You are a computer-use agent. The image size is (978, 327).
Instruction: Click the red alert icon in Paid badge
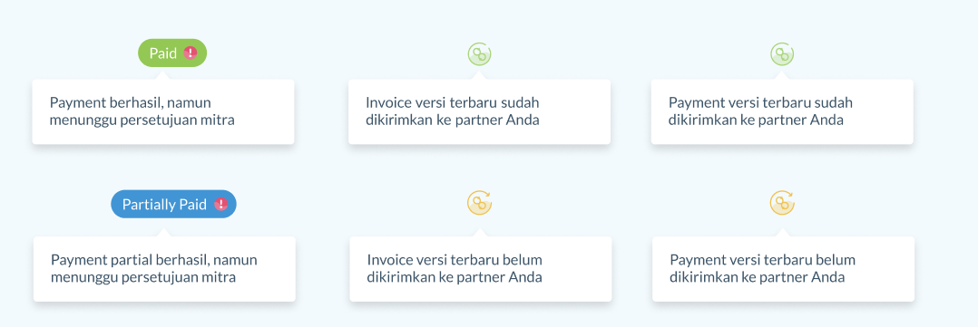click(x=191, y=53)
